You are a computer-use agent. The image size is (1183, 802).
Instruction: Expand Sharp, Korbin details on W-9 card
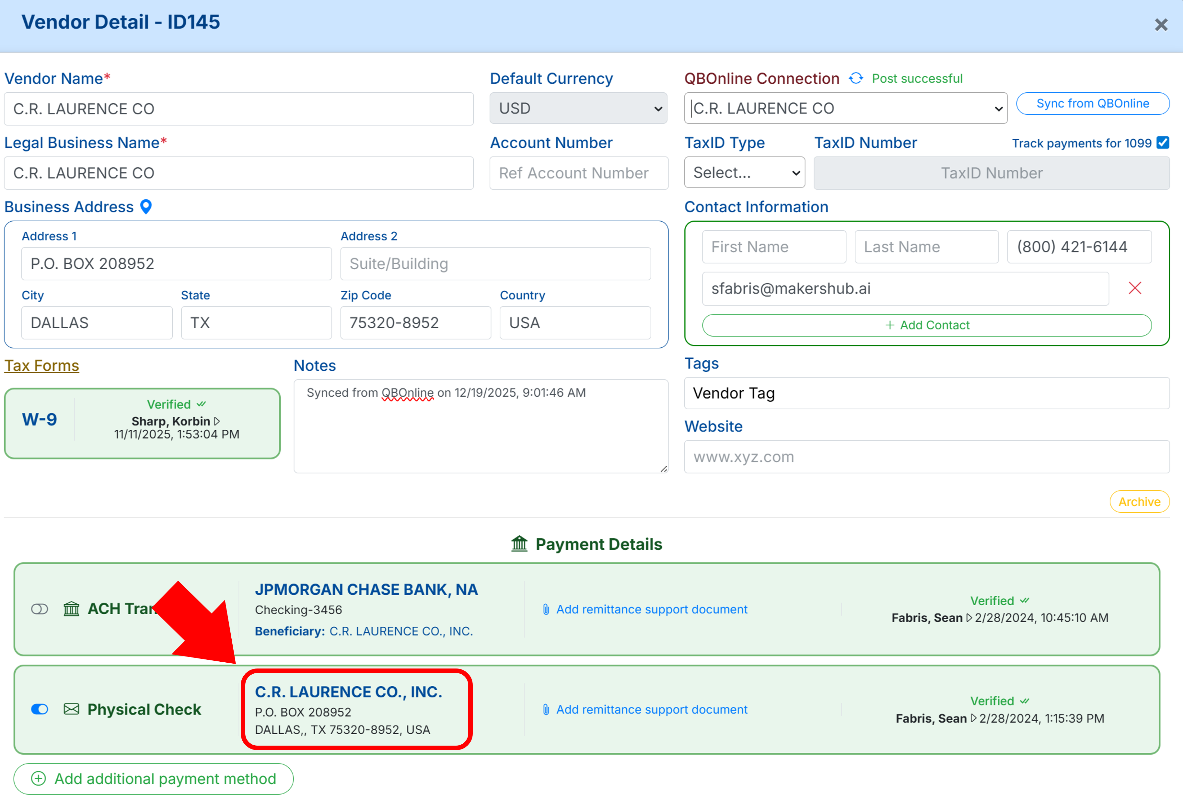tap(217, 421)
